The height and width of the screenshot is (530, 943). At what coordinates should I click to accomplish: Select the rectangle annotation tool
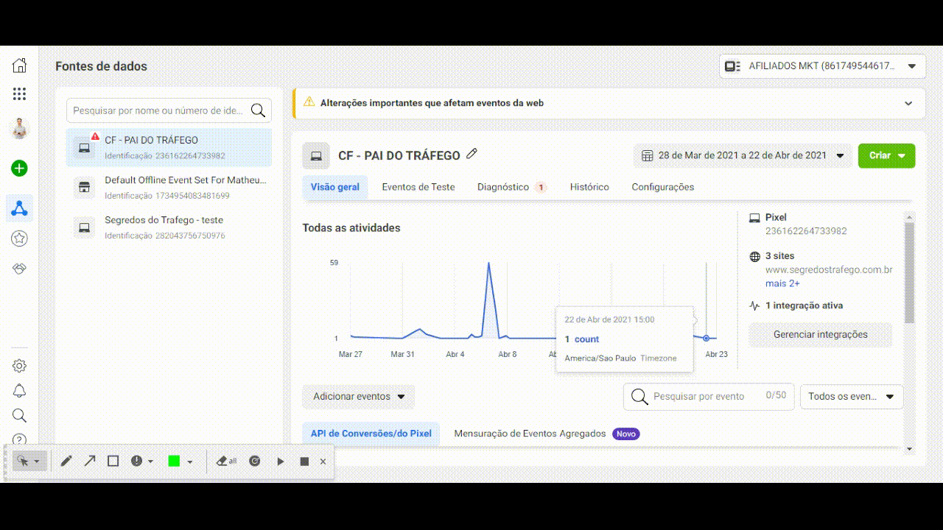[x=113, y=461]
